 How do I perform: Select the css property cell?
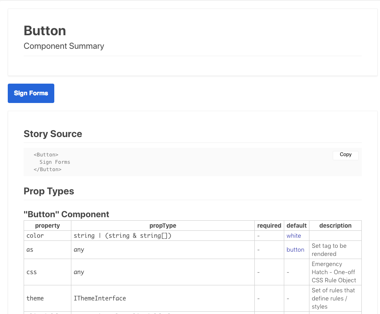click(x=47, y=272)
